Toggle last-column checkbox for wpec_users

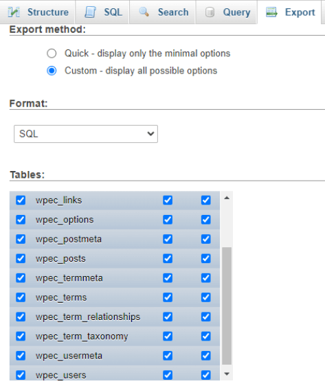point(205,375)
